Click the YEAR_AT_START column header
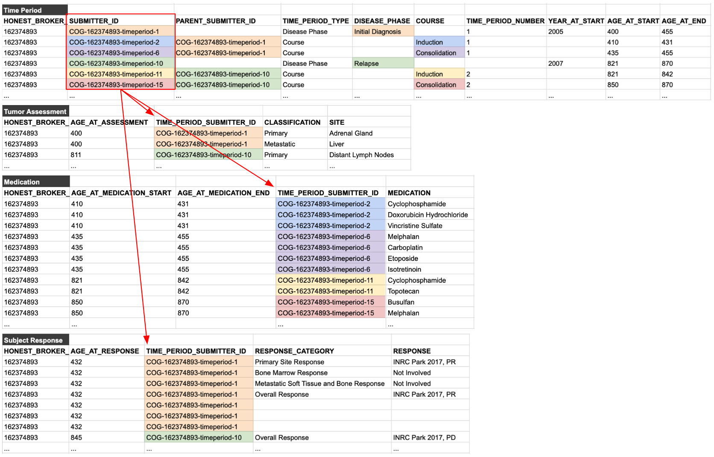The height and width of the screenshot is (457, 714). pyautogui.click(x=576, y=21)
